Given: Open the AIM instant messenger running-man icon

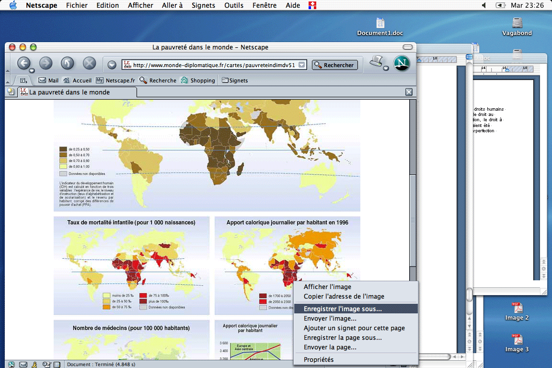Looking at the screenshot, I should click(x=34, y=365).
